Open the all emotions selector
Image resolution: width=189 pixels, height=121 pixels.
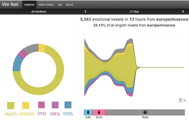pos(39,12)
